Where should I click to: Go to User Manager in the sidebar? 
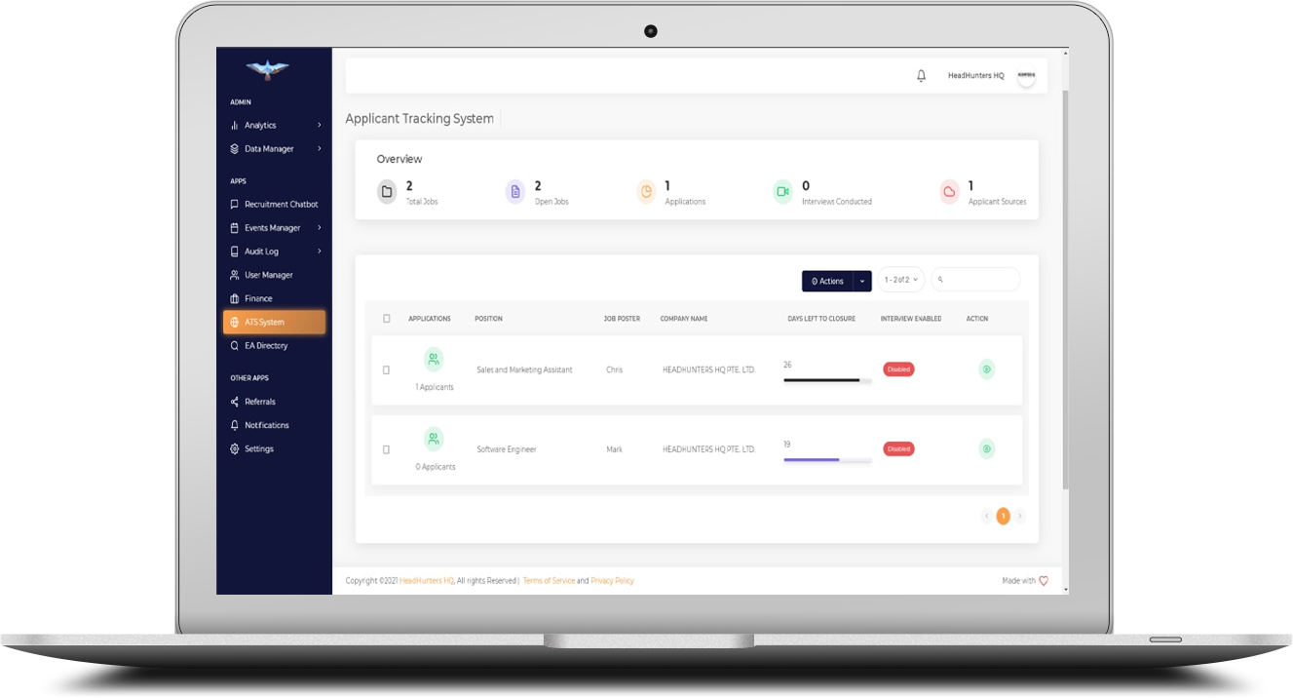click(x=268, y=275)
